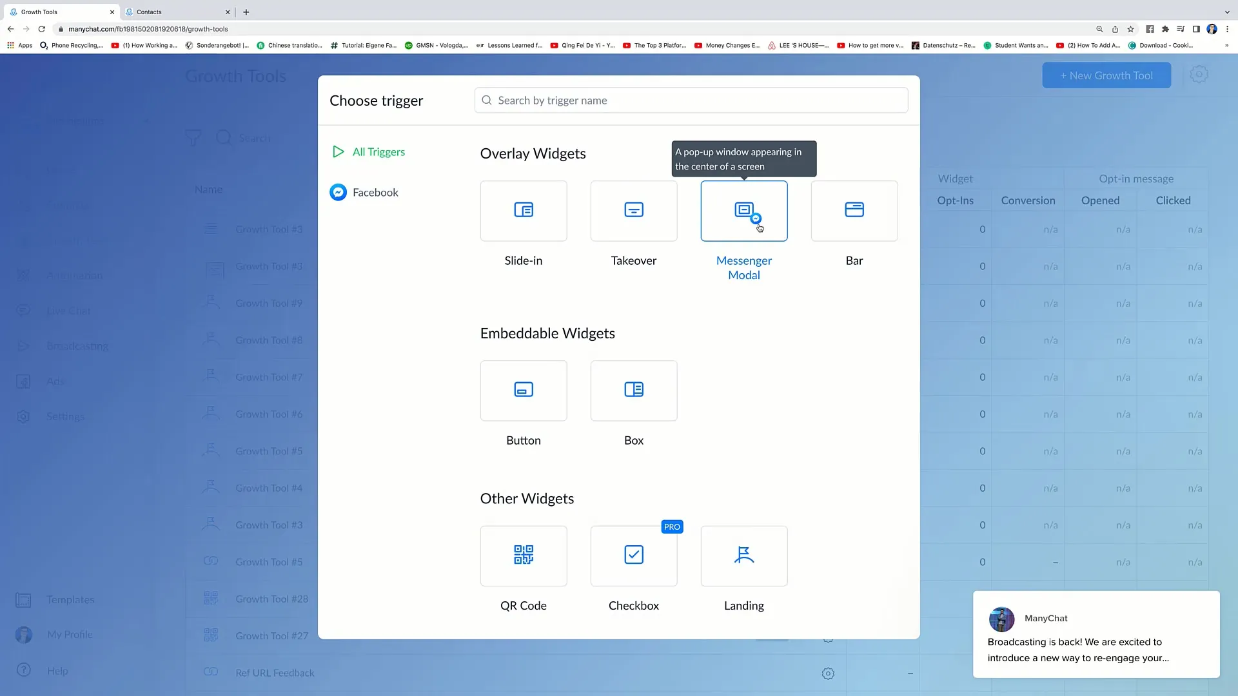This screenshot has width=1238, height=696.
Task: Open the Apps bookmarks shortcut
Action: point(20,46)
